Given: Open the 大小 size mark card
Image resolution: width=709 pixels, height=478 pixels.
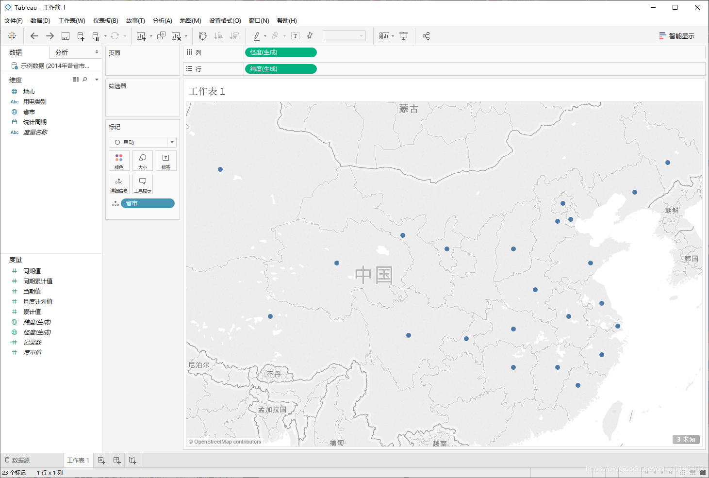Looking at the screenshot, I should 143,161.
